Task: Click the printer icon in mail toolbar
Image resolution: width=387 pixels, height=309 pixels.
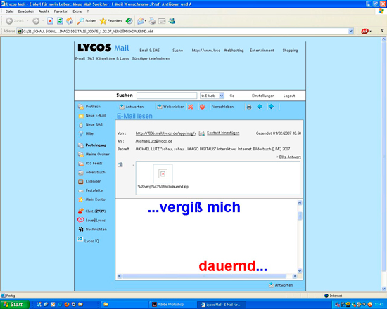Action: [249, 107]
